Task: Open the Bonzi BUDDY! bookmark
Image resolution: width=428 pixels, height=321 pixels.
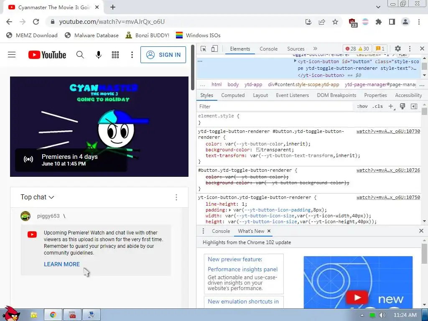Action: pyautogui.click(x=148, y=35)
